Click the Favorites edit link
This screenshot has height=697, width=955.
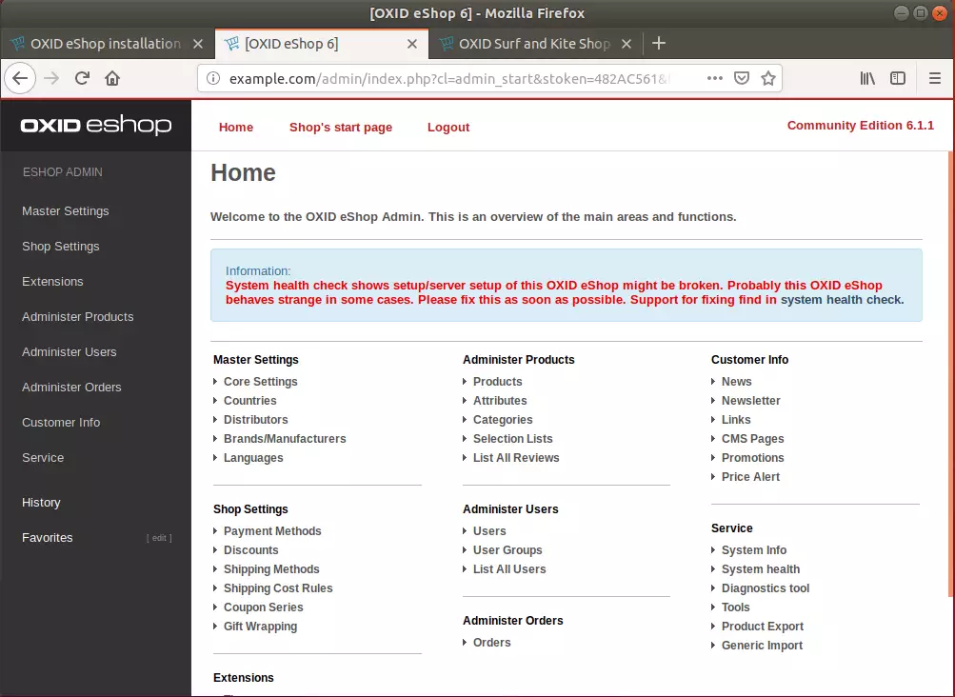159,538
